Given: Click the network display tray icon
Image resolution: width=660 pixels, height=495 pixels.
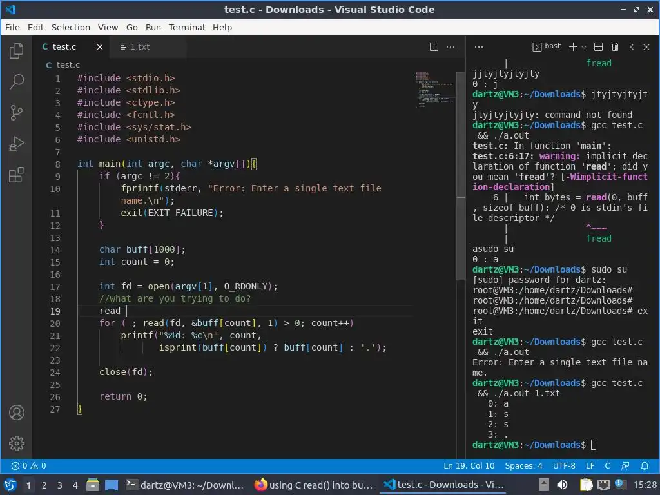Looking at the screenshot, I should click(604, 485).
